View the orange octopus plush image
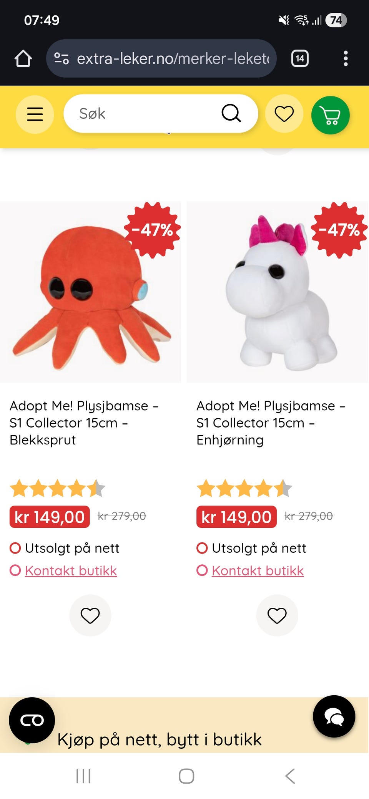This screenshot has height=799, width=369. [x=90, y=292]
